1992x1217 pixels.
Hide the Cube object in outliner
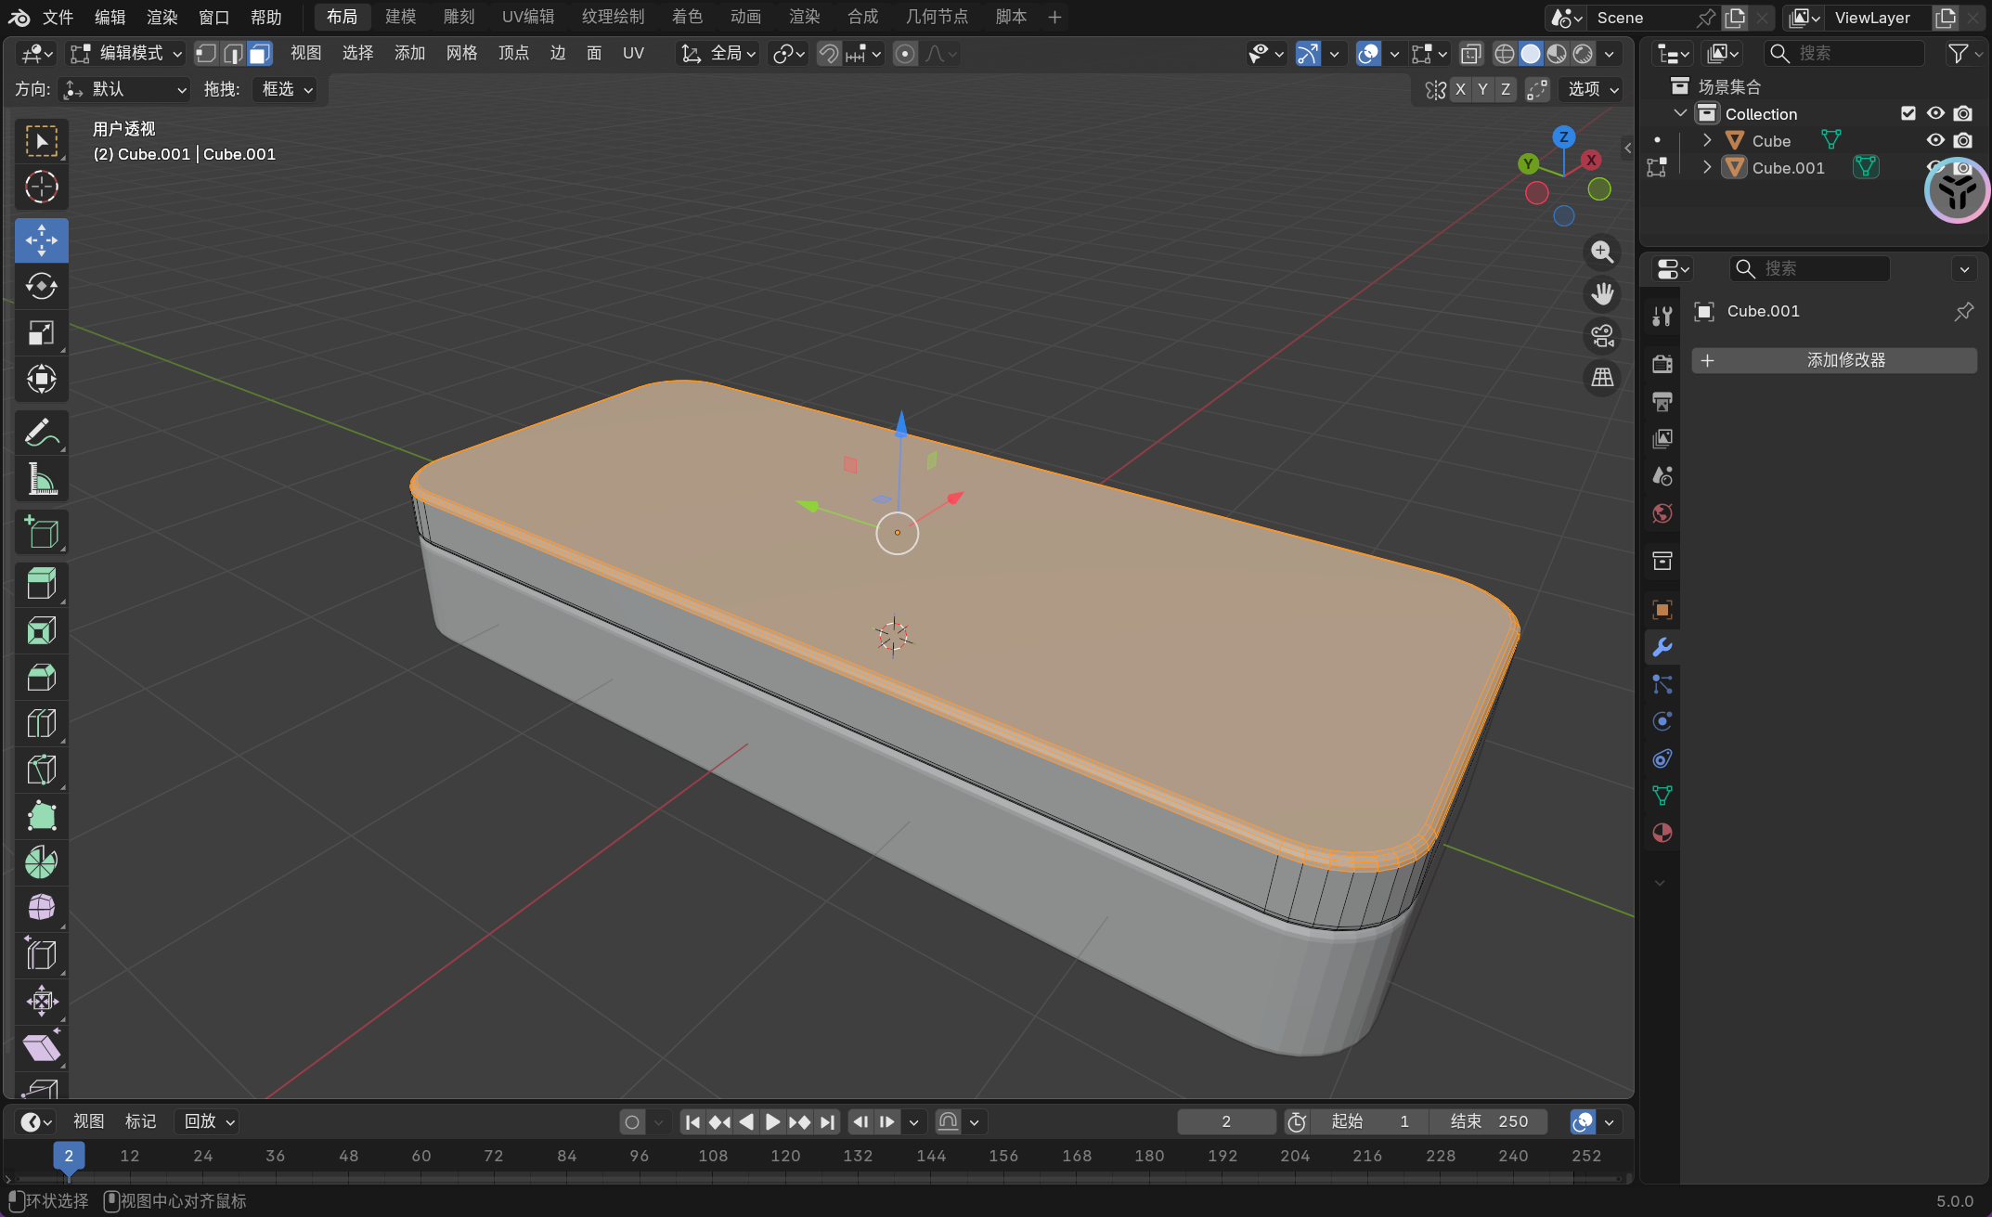[x=1935, y=140]
